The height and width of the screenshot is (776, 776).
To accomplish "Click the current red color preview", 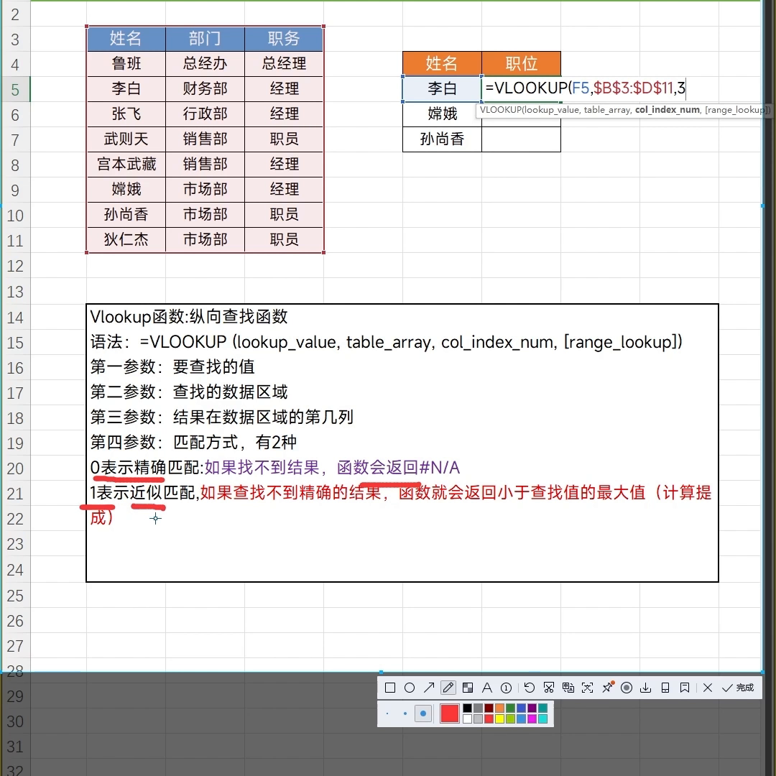I will [449, 713].
